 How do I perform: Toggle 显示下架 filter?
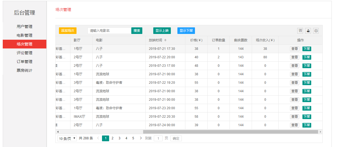pyautogui.click(x=186, y=31)
